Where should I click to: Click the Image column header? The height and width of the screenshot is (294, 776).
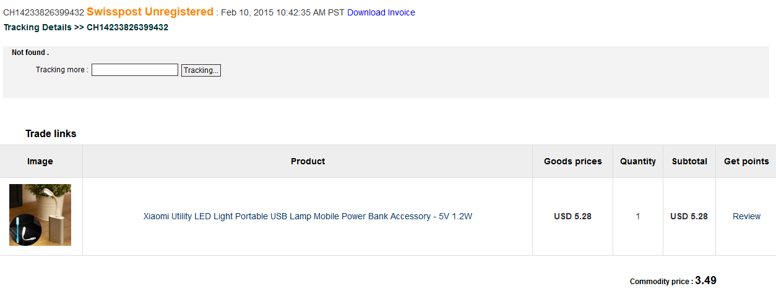tap(40, 161)
